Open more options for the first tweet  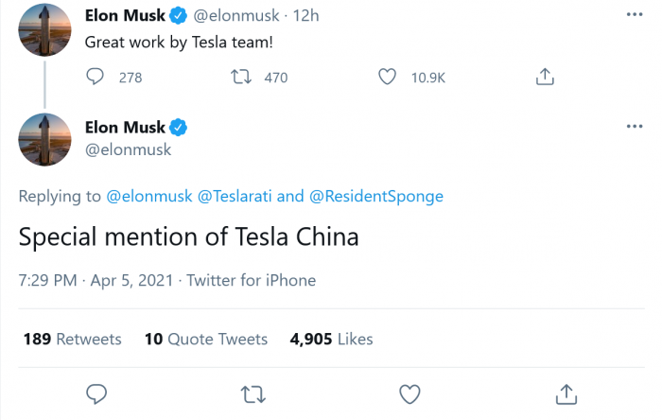click(x=632, y=16)
